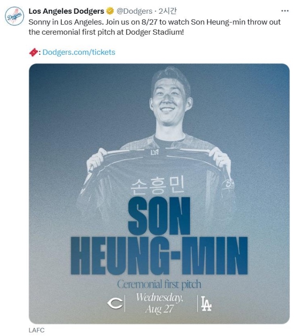This screenshot has height=336, width=296.
Task: Click the large SON headline text
Action: coord(159,216)
